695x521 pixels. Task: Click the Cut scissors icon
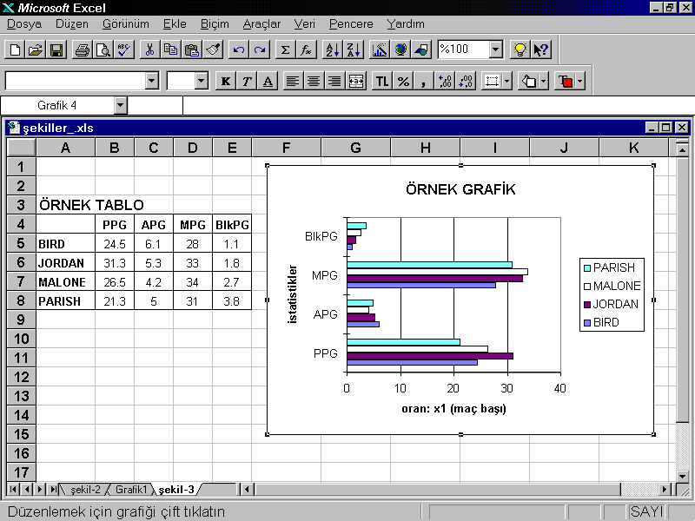(x=149, y=49)
